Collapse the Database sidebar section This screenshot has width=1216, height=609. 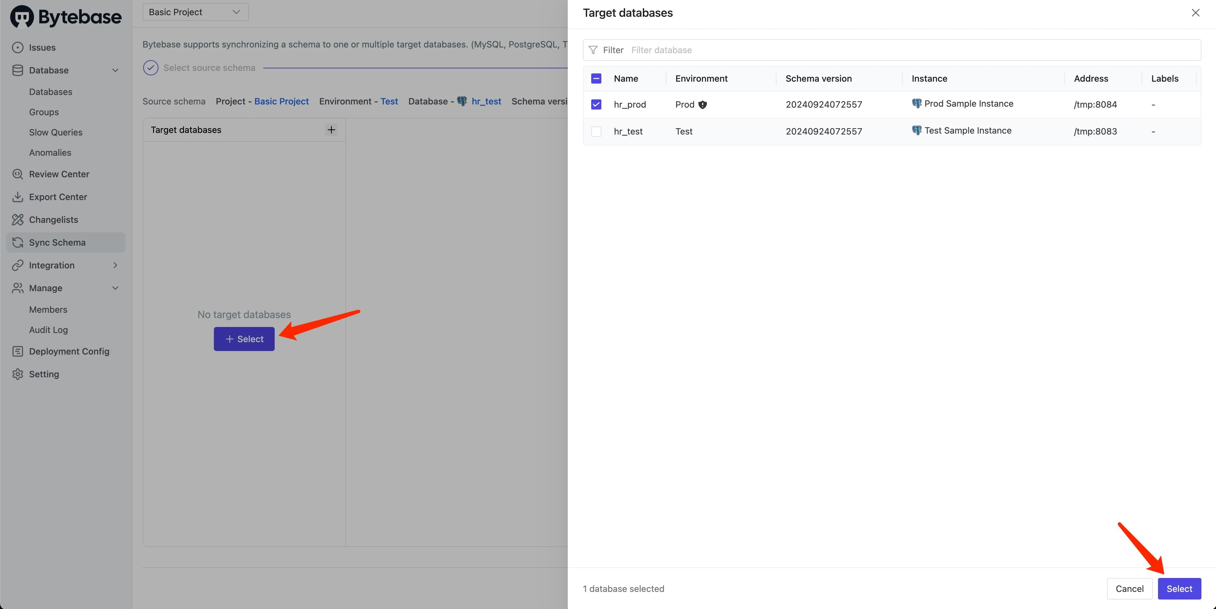click(x=115, y=70)
